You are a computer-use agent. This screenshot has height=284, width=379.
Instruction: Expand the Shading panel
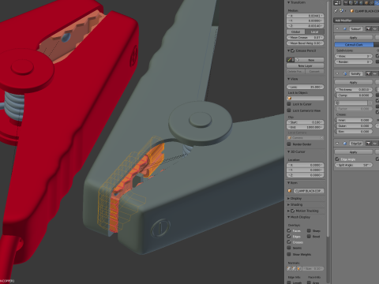click(x=289, y=204)
